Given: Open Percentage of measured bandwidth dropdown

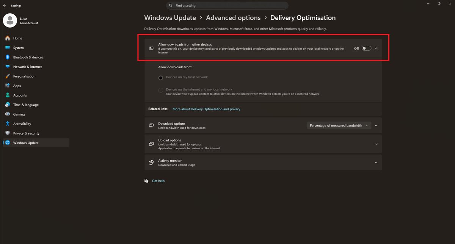Looking at the screenshot, I should tap(339, 125).
